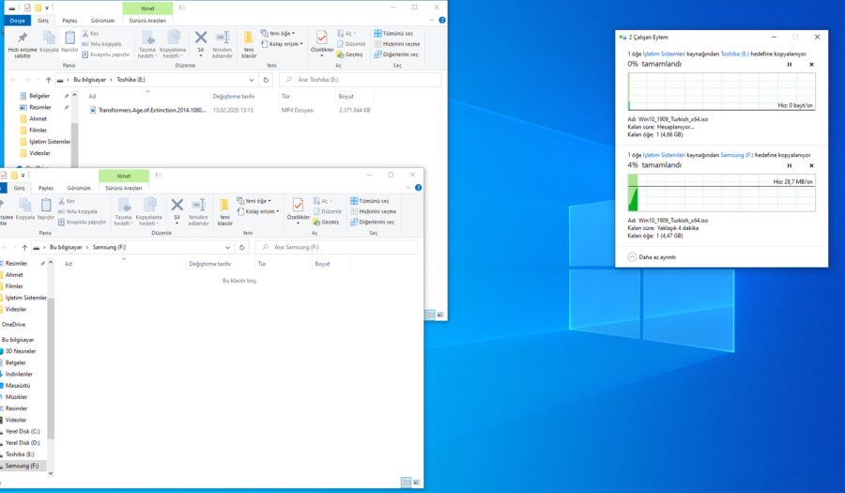Click the Samsung copy speed graph
845x493 pixels.
(721, 193)
